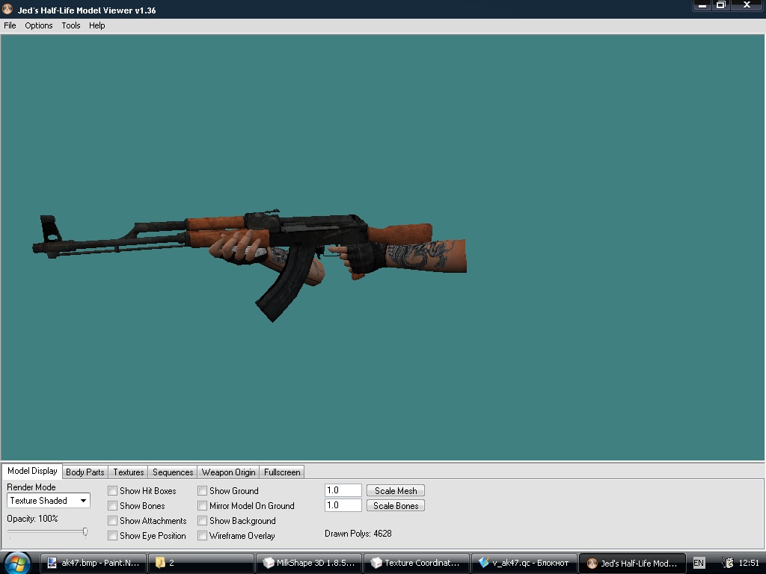Open the Render Mode dropdown
Image resolution: width=766 pixels, height=574 pixels.
click(49, 501)
